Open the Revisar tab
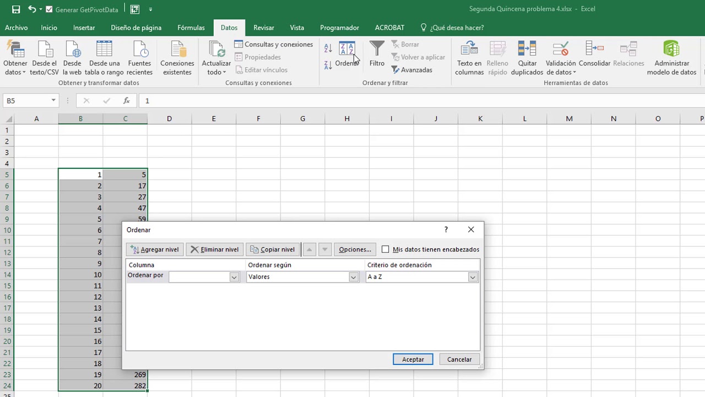 pos(264,28)
